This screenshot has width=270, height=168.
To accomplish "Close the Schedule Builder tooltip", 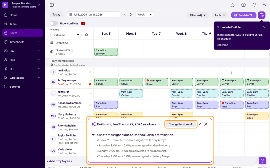I will [264, 27].
